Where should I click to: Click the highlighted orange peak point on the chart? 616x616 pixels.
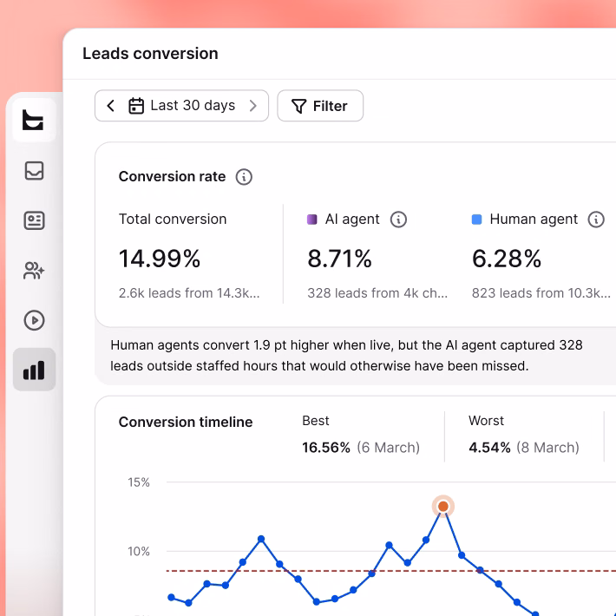(443, 507)
